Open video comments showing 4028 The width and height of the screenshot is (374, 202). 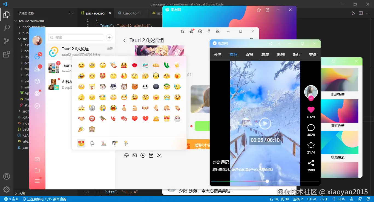click(x=311, y=128)
